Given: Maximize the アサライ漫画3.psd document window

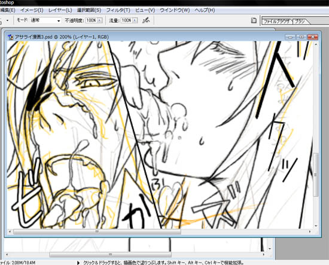Looking at the screenshot, I should point(301,37).
